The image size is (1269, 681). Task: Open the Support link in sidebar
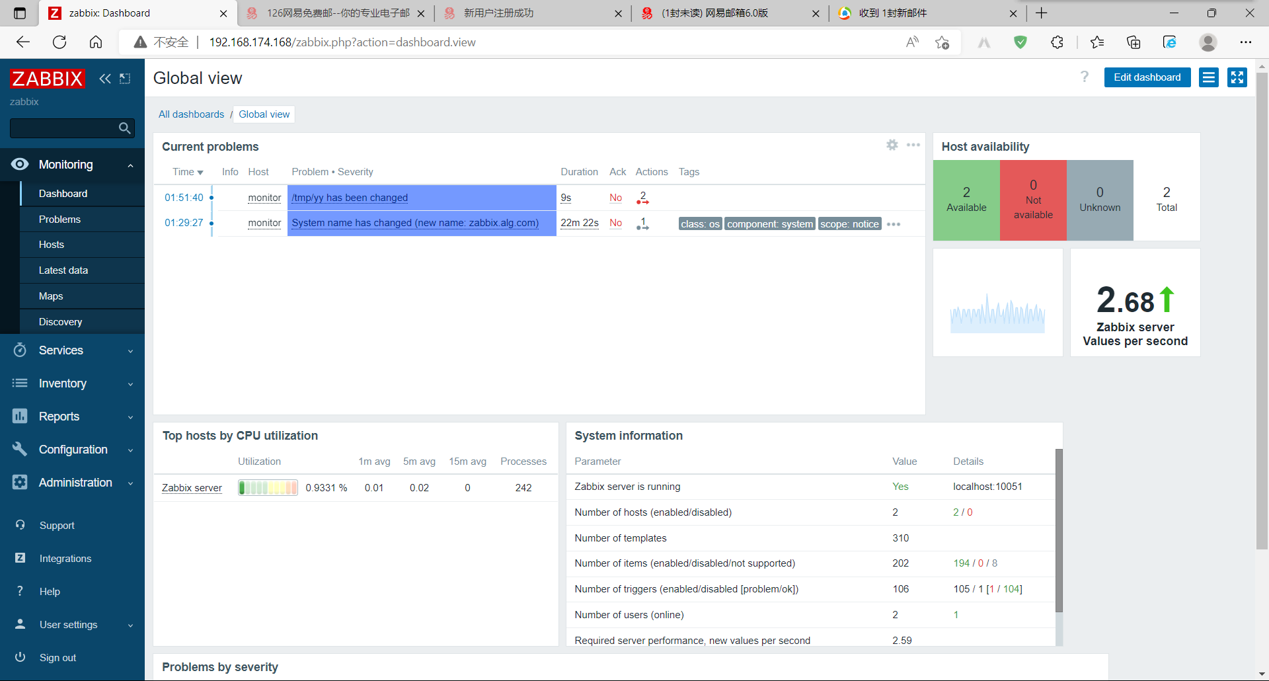click(57, 526)
